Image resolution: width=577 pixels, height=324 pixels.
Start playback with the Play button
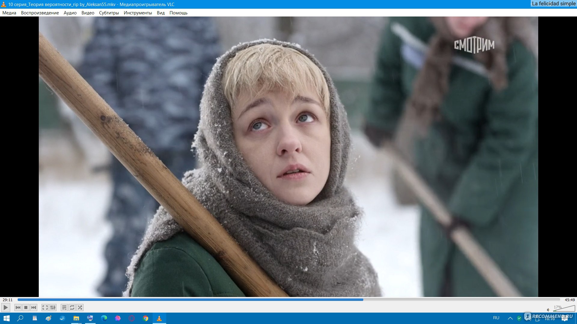point(5,307)
